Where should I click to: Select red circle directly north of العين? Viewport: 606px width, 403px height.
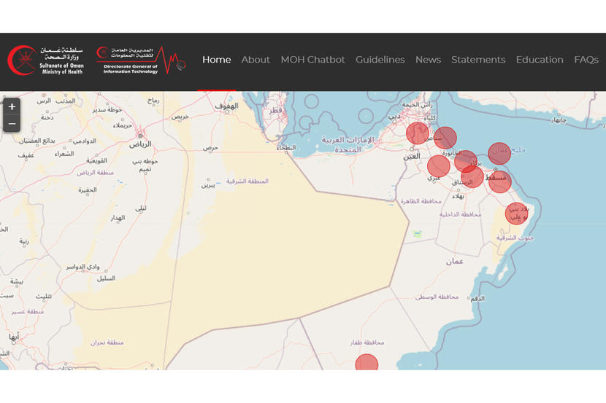pyautogui.click(x=418, y=133)
